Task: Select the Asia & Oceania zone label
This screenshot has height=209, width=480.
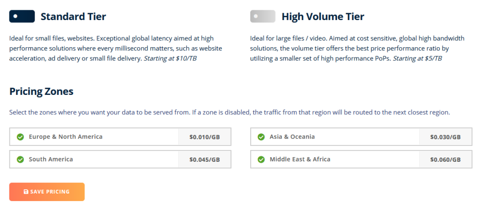Action: pos(292,137)
